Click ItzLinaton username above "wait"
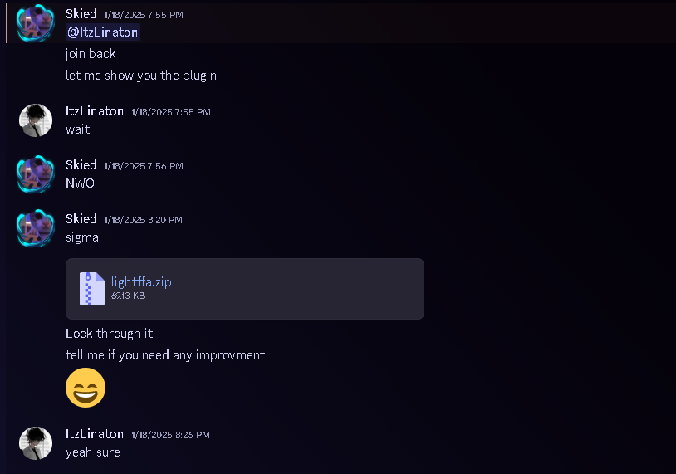Screen dimensions: 676x474 [95, 111]
